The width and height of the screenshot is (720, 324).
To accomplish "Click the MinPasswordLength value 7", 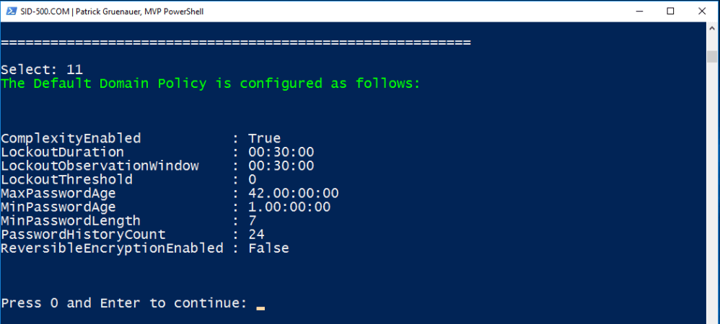I will point(253,220).
